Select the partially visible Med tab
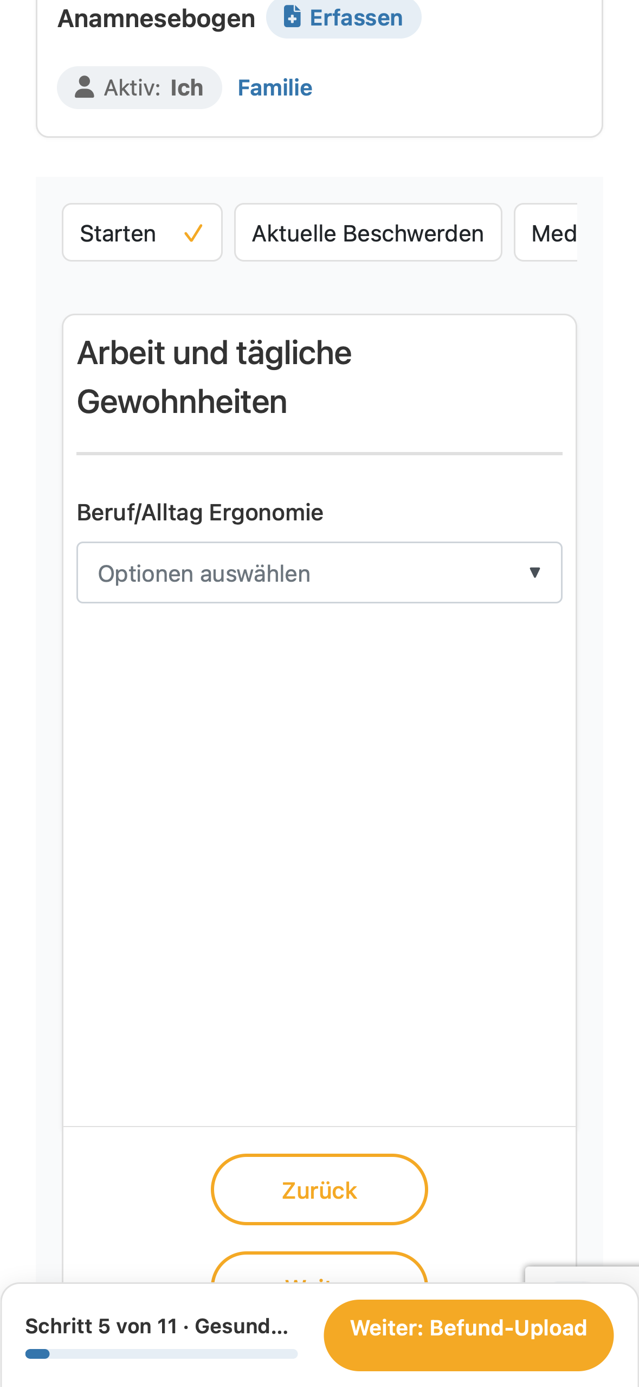The width and height of the screenshot is (639, 1387). (546, 233)
